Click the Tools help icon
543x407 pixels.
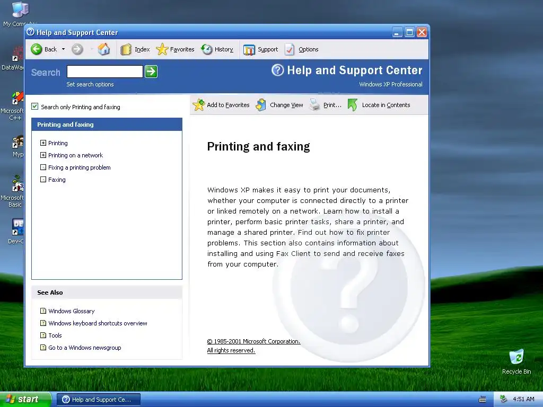[43, 335]
